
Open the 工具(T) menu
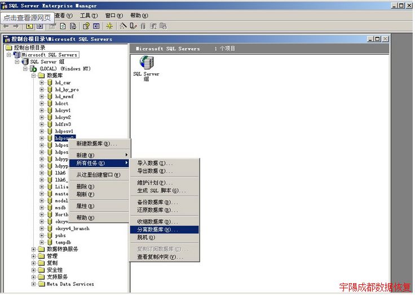(89, 16)
